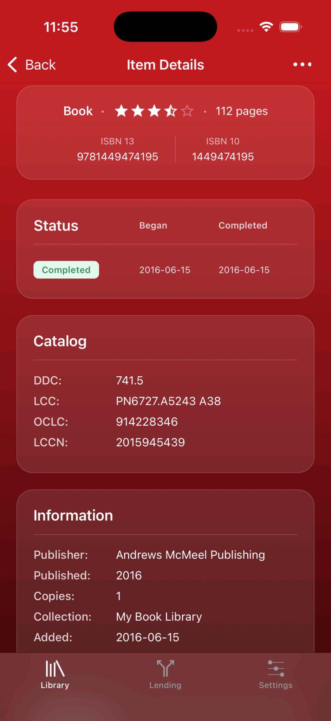
Task: Open the ellipsis overflow menu icon
Action: (302, 64)
